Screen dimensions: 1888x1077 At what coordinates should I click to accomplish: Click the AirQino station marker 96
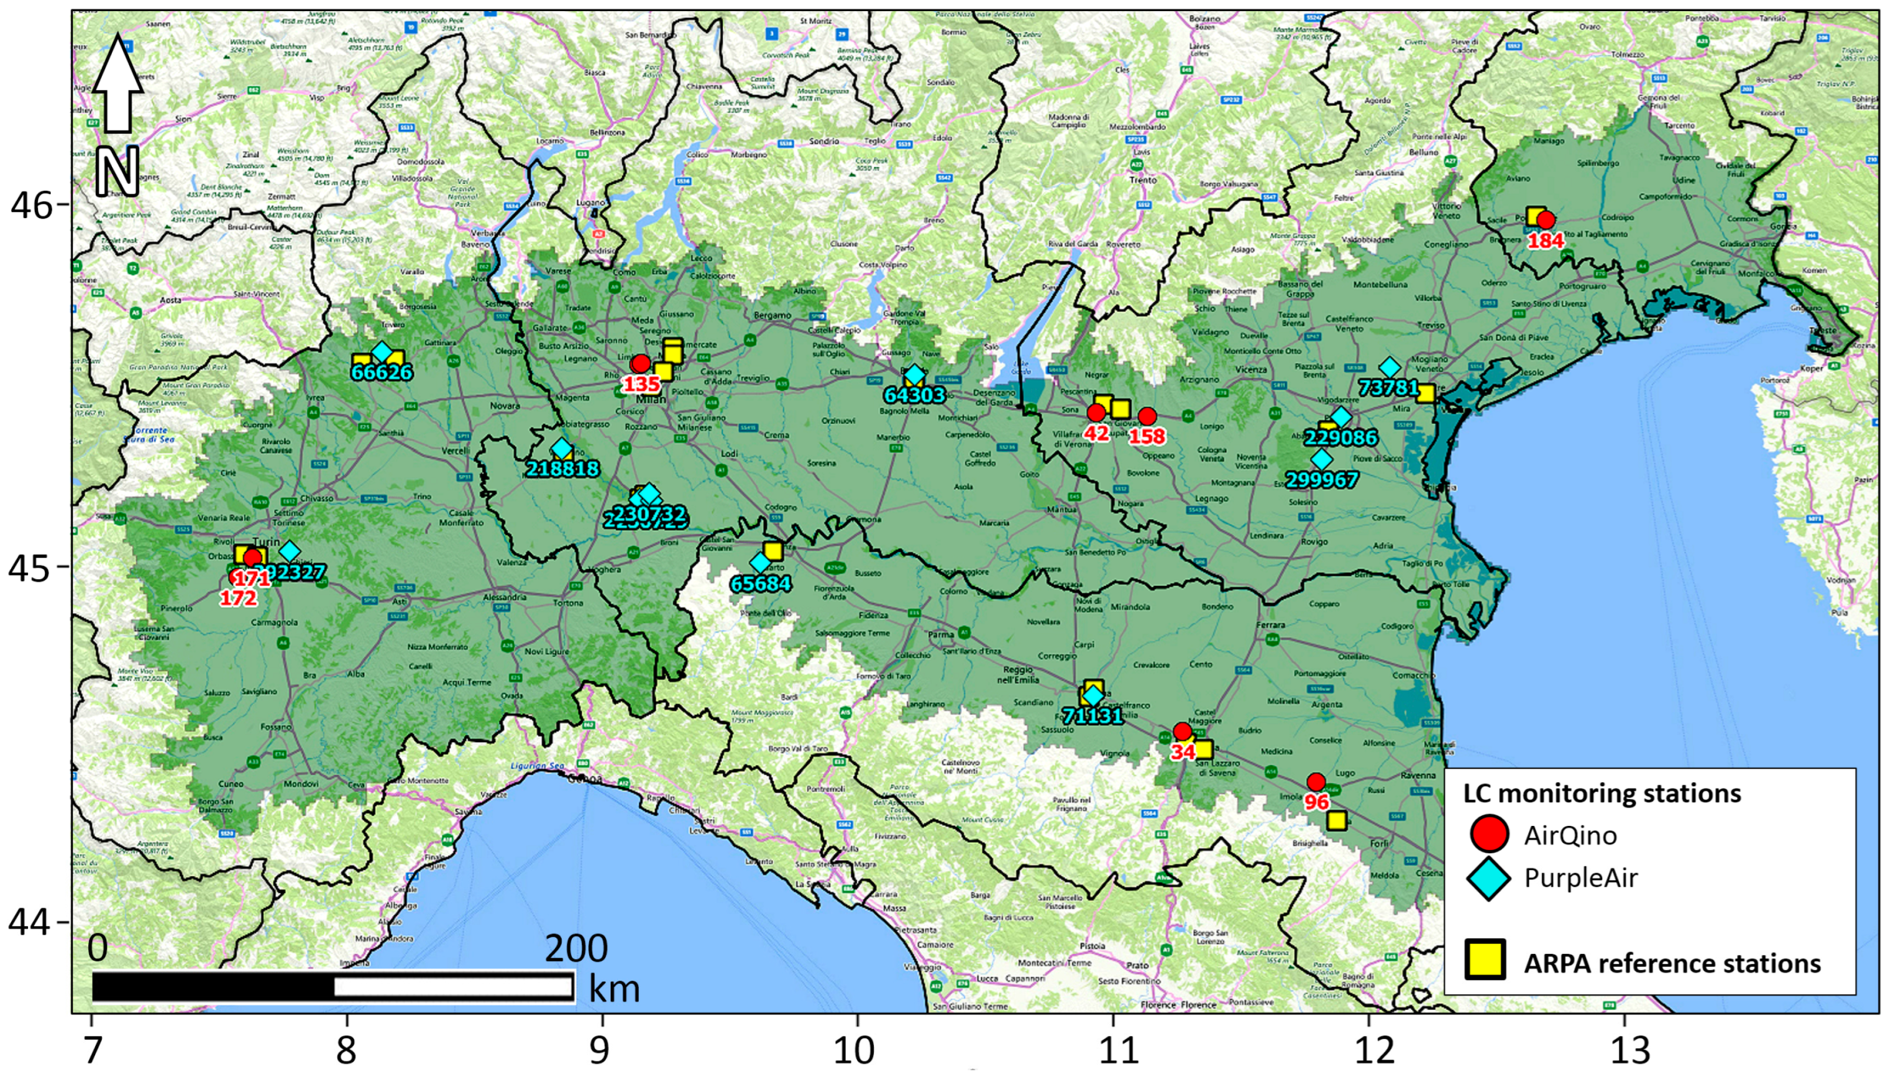[x=1316, y=782]
